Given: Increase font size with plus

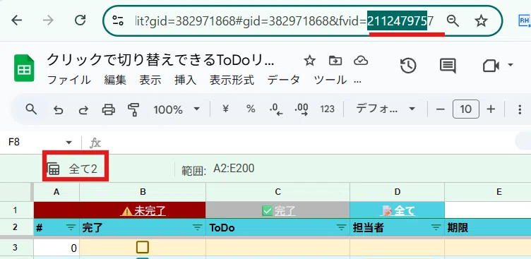Looking at the screenshot, I should coord(491,109).
